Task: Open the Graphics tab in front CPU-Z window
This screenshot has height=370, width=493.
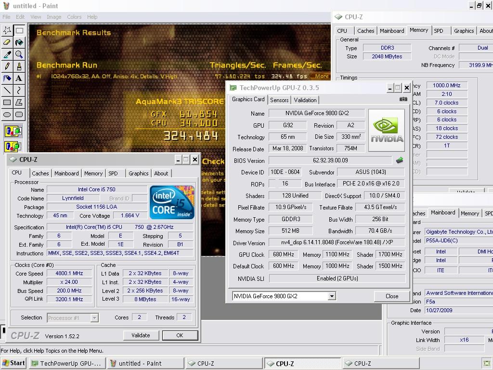Action: tap(138, 173)
